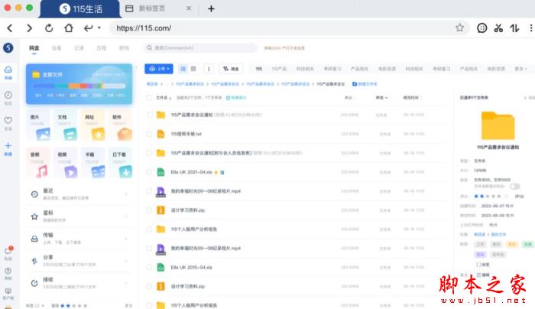The width and height of the screenshot is (535, 309).
Task: Sort by 文件名 column header
Action: 164,98
